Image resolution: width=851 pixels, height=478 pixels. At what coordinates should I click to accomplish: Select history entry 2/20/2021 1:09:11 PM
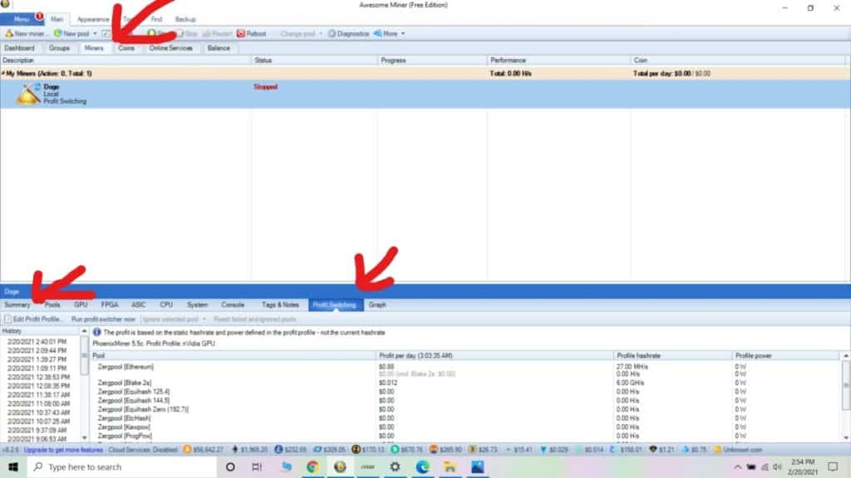click(x=37, y=368)
